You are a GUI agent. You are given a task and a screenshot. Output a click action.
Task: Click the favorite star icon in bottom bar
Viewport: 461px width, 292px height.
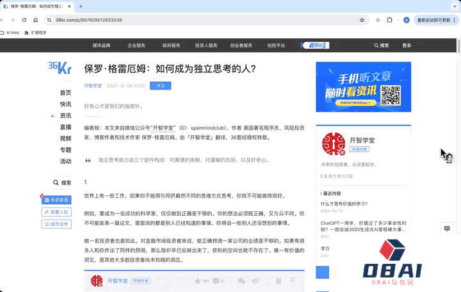click(x=197, y=280)
